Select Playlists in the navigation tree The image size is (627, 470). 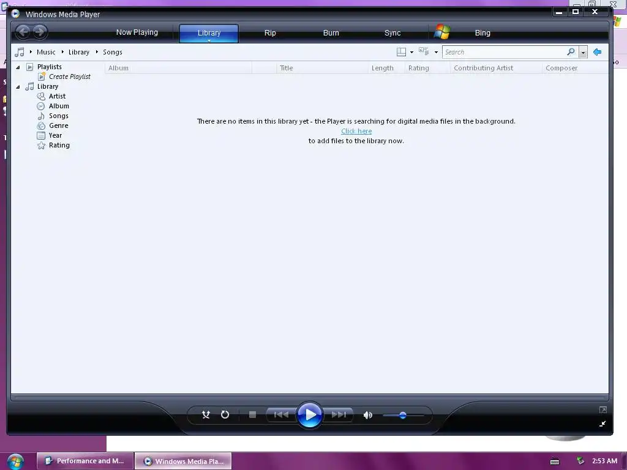tap(49, 67)
